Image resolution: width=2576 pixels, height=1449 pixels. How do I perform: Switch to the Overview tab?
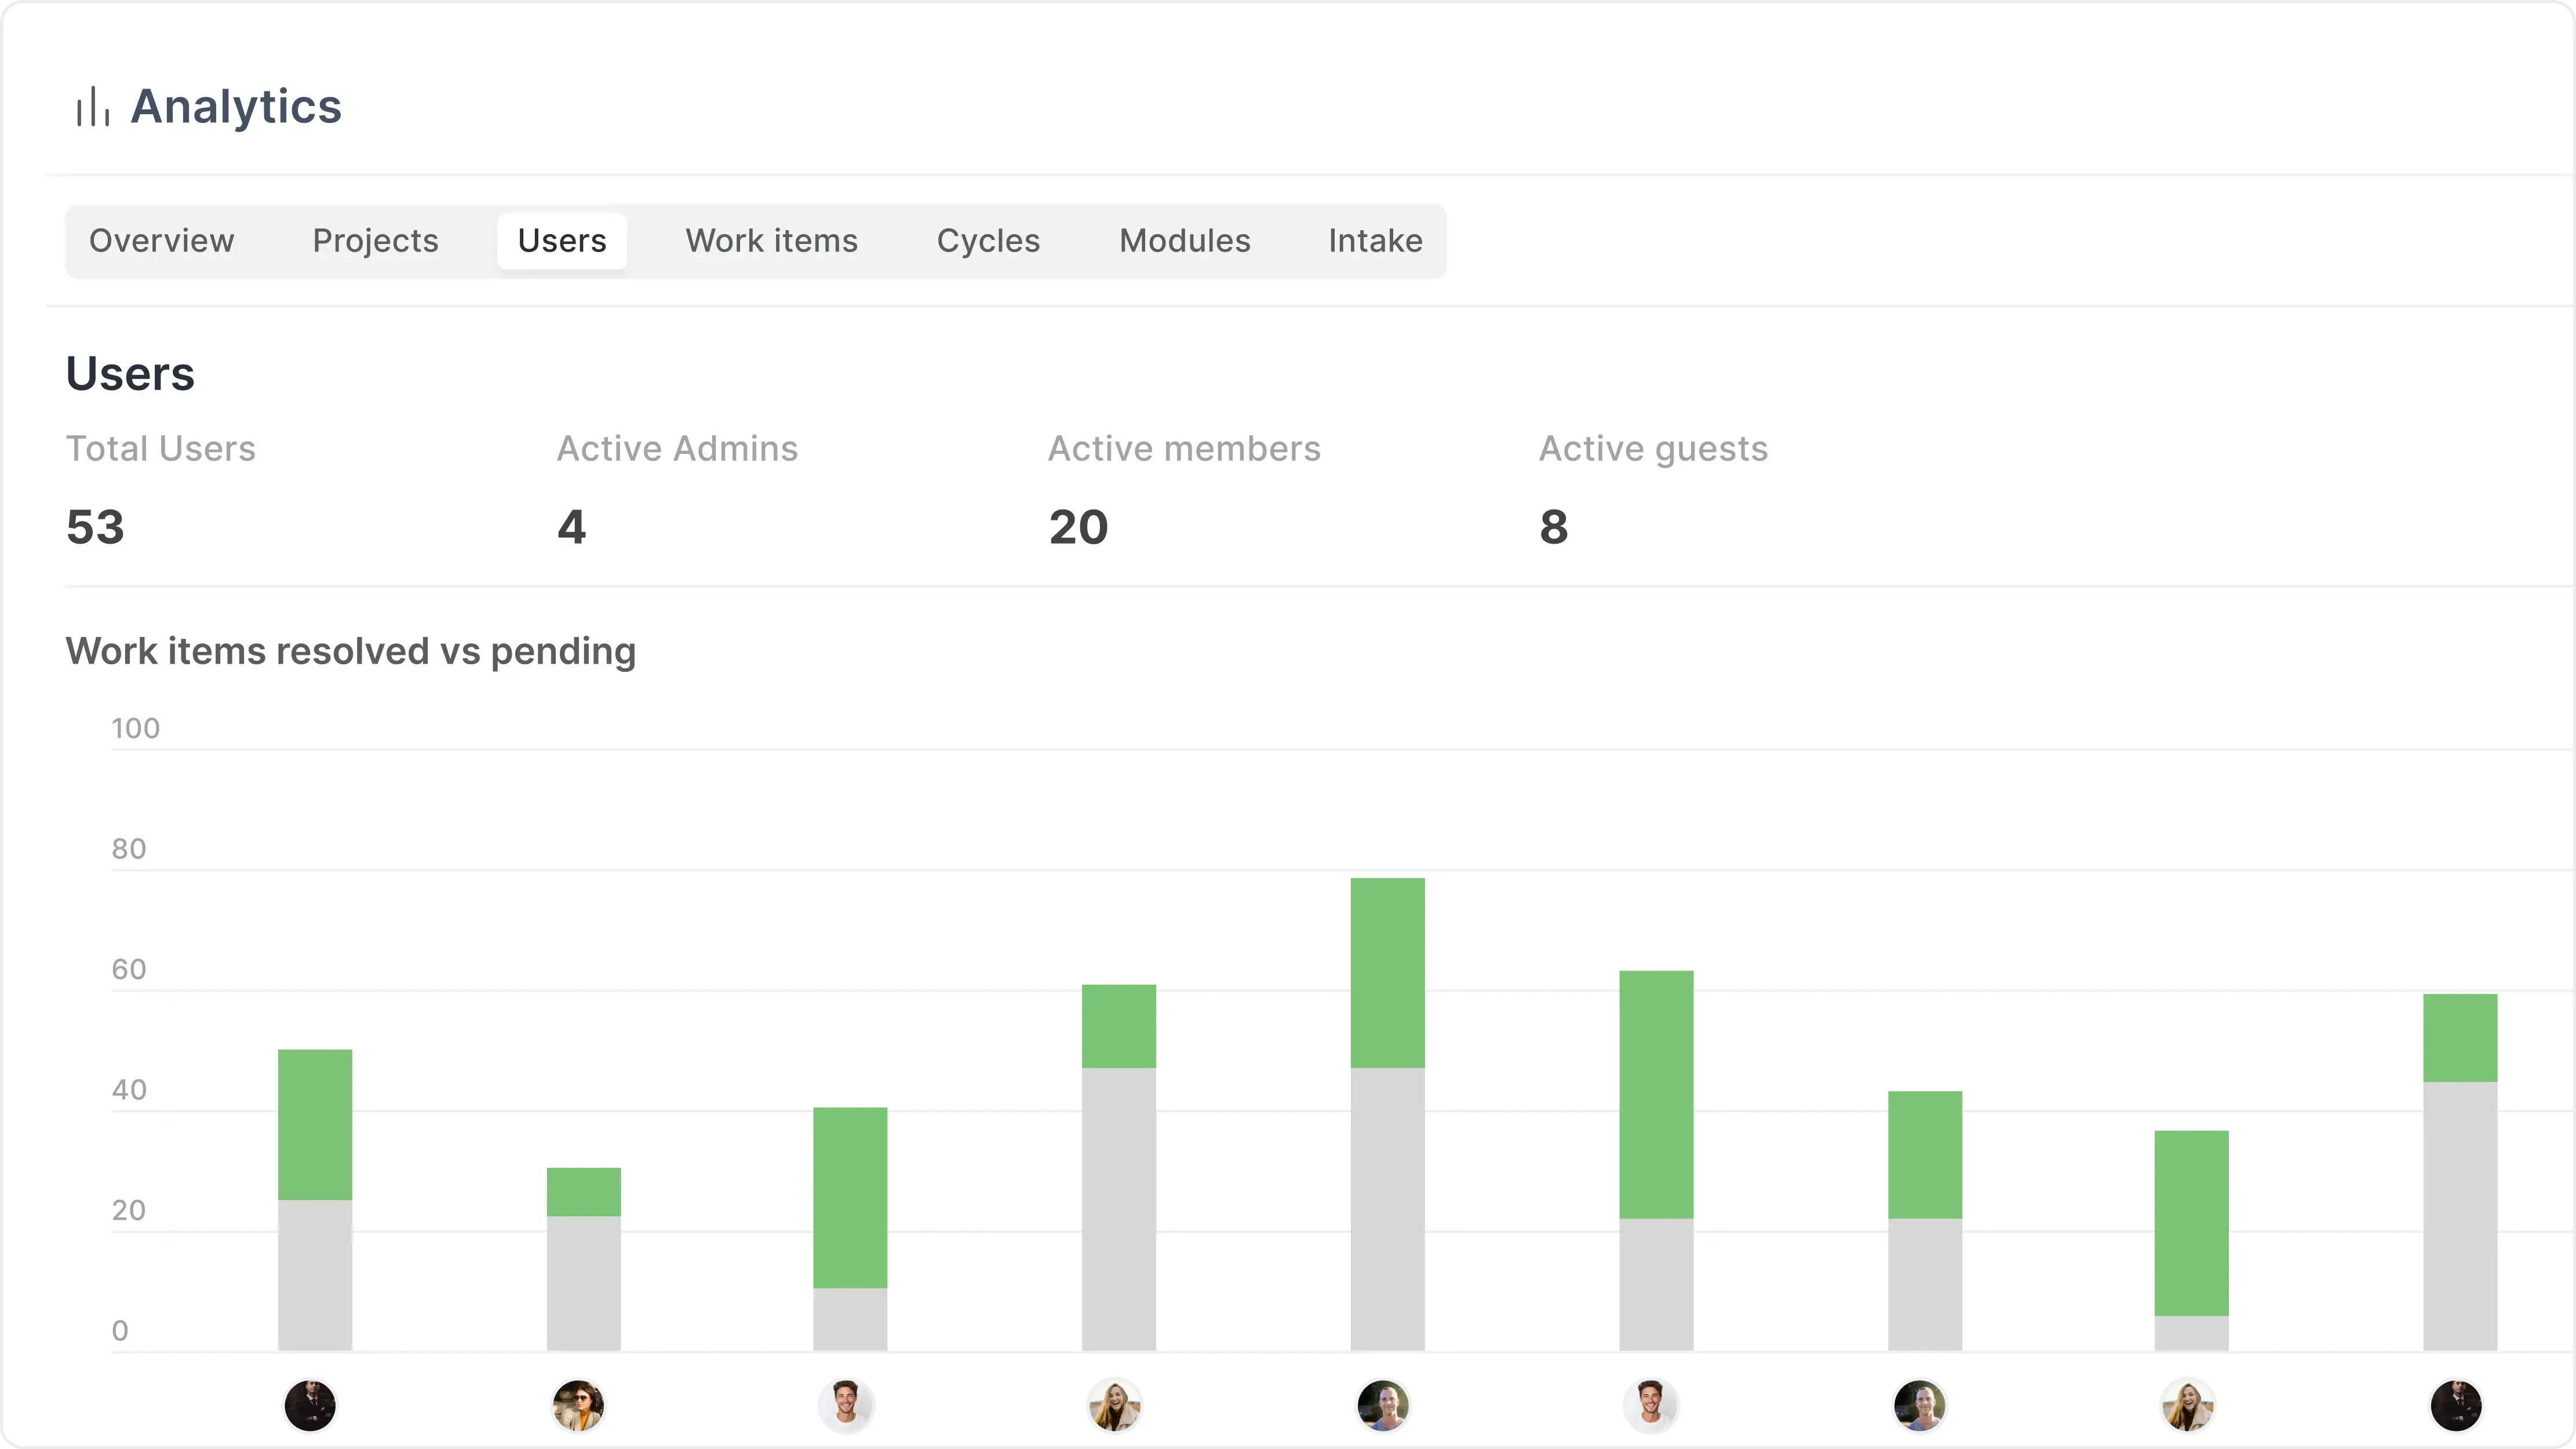coord(162,240)
